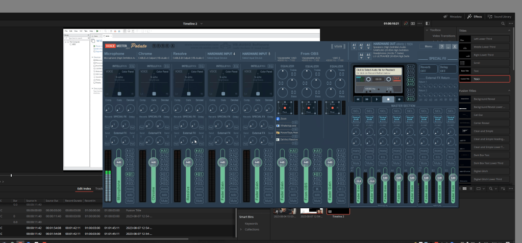
Task: Toggle K karaoke button on From OBS
Action: coord(317,189)
